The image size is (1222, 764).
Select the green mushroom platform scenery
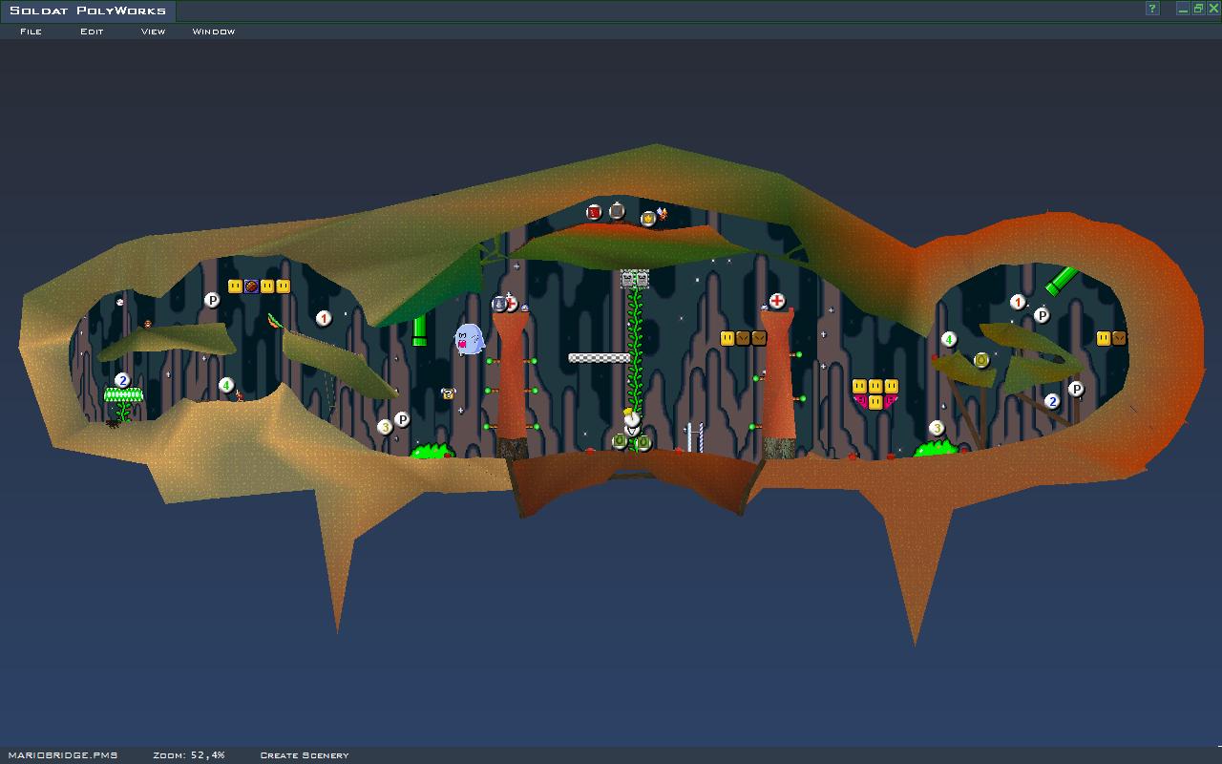(123, 394)
